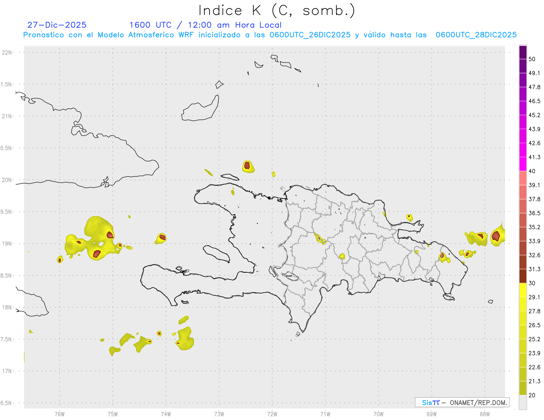Click the 0600UTC_28DIC2025 valid-until time text
Screen dimensions: 544x420
[x=476, y=35]
